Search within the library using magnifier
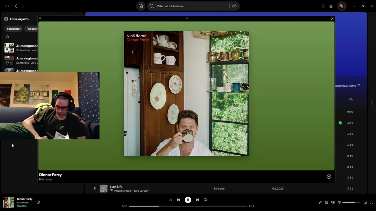This screenshot has width=376, height=211. [x=8, y=37]
